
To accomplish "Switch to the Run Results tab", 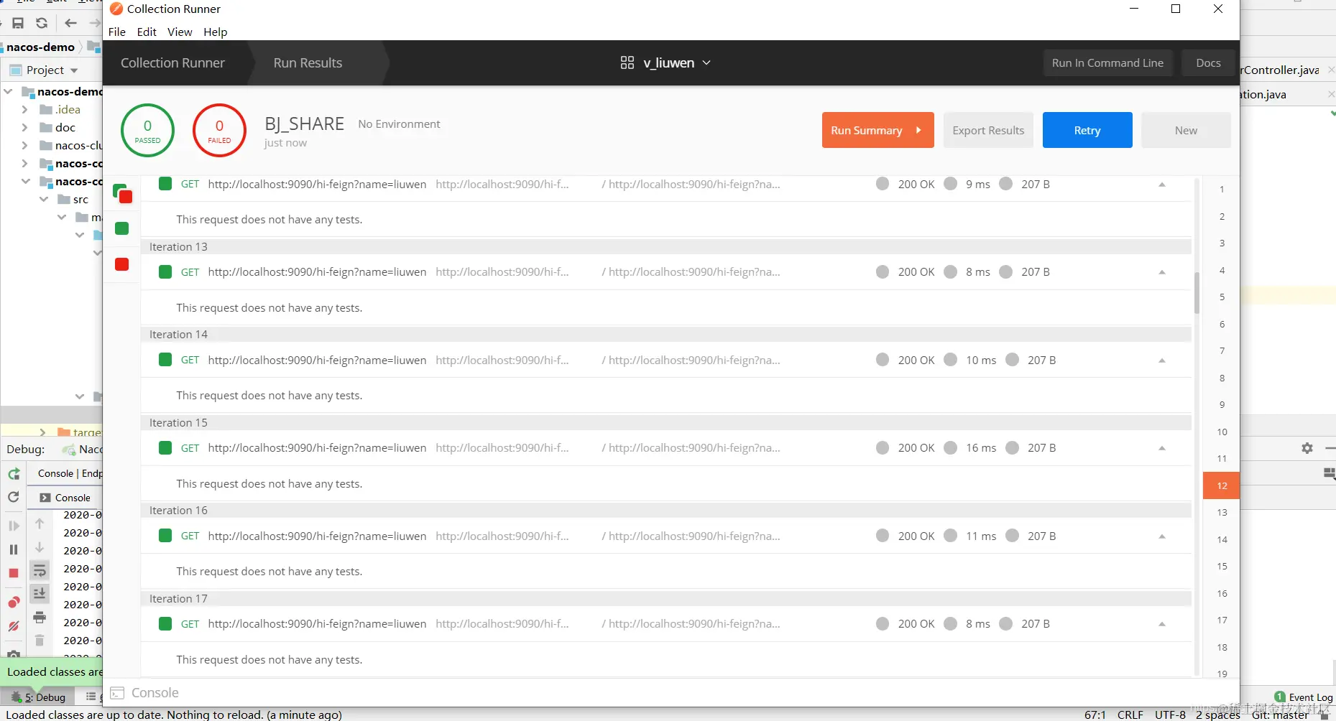I will tap(308, 63).
